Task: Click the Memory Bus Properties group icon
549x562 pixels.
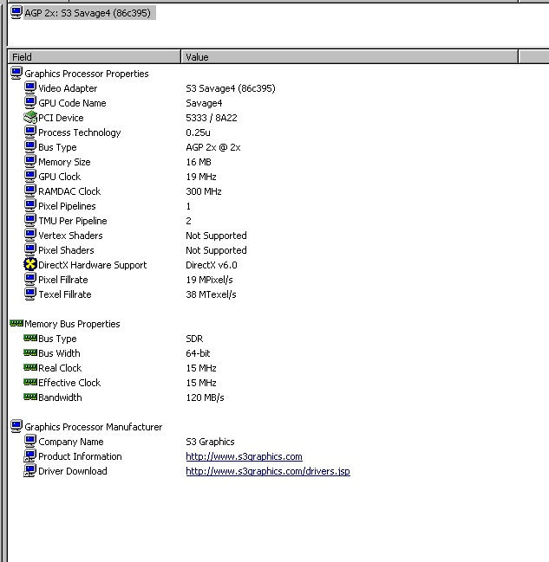Action: point(16,323)
